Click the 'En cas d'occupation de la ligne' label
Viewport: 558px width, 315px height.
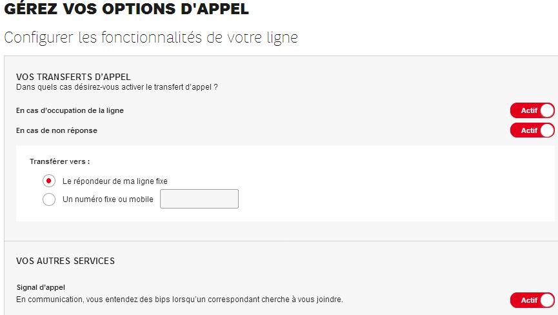click(70, 110)
